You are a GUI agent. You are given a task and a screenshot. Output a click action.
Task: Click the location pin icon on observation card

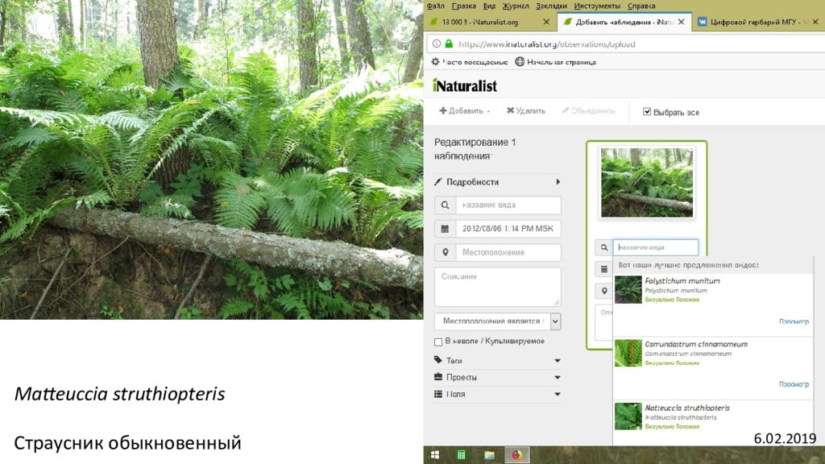click(x=604, y=290)
